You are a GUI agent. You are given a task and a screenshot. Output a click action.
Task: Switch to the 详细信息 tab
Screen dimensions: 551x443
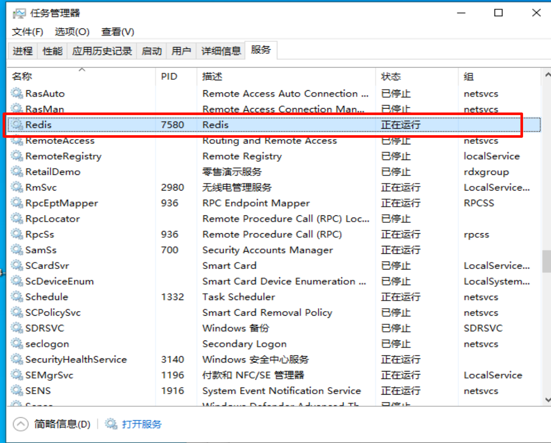(x=221, y=51)
